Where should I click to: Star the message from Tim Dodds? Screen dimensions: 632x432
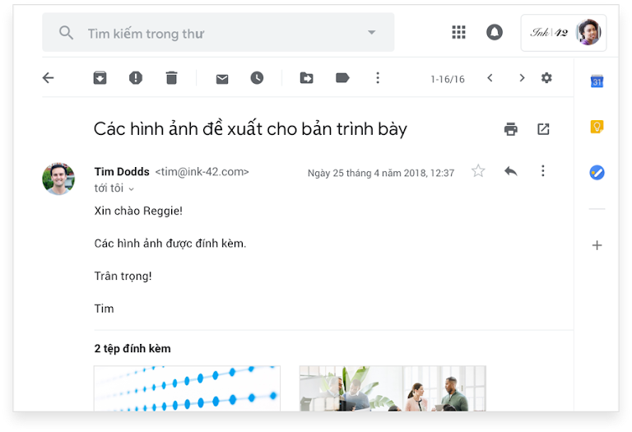(x=478, y=171)
